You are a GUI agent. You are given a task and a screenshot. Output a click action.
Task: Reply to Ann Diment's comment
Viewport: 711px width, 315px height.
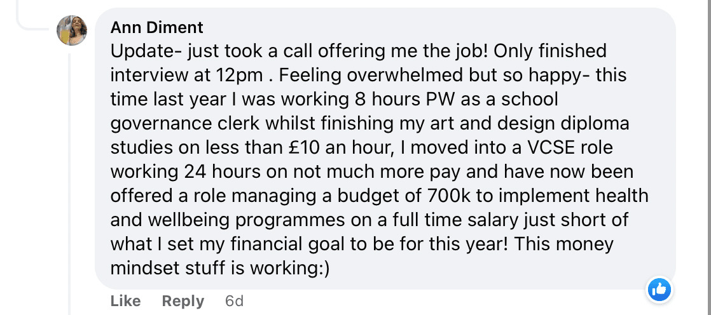pos(183,301)
